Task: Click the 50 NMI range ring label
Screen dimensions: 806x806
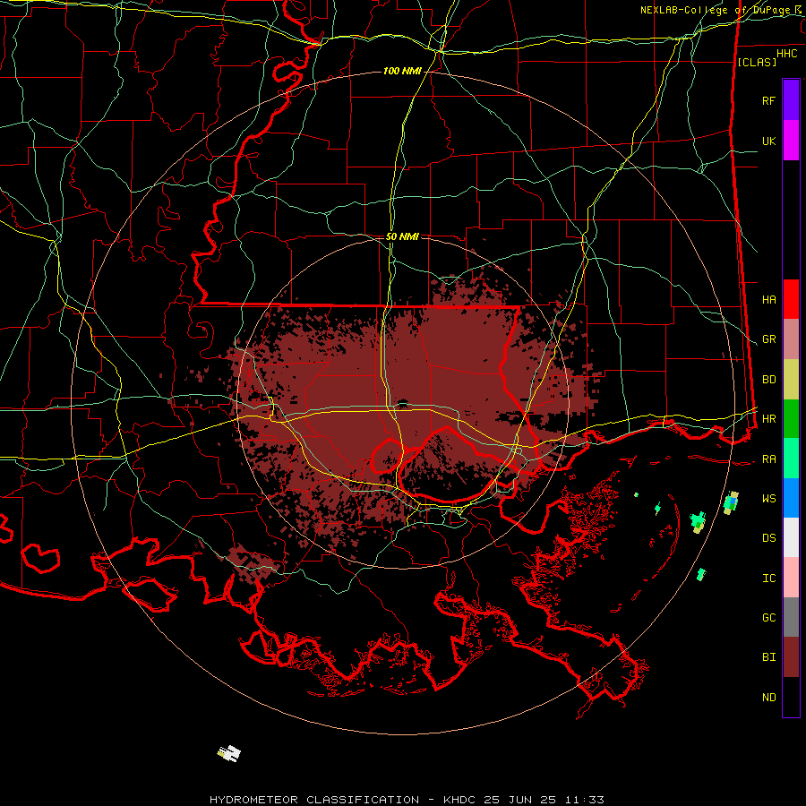Action: [x=402, y=236]
